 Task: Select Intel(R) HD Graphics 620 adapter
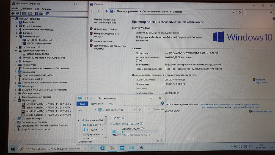[37, 40]
